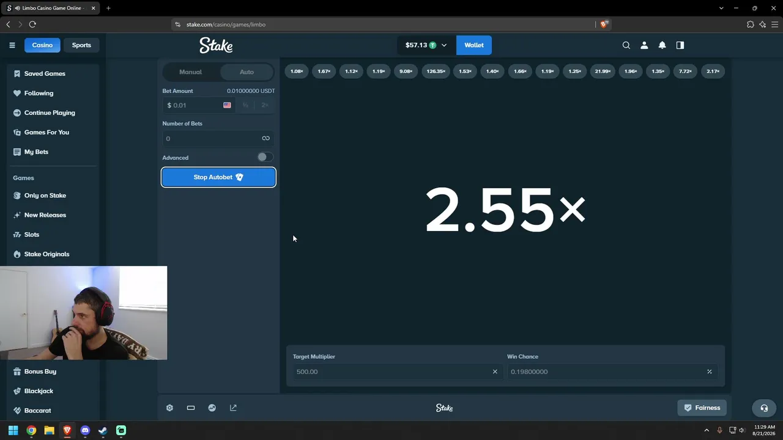
Task: Open File Explorer from the taskbar
Action: [49, 430]
